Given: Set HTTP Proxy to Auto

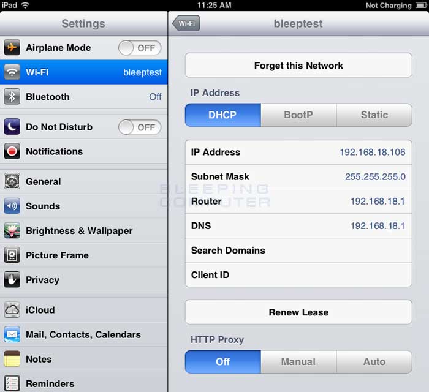Looking at the screenshot, I should tap(374, 361).
